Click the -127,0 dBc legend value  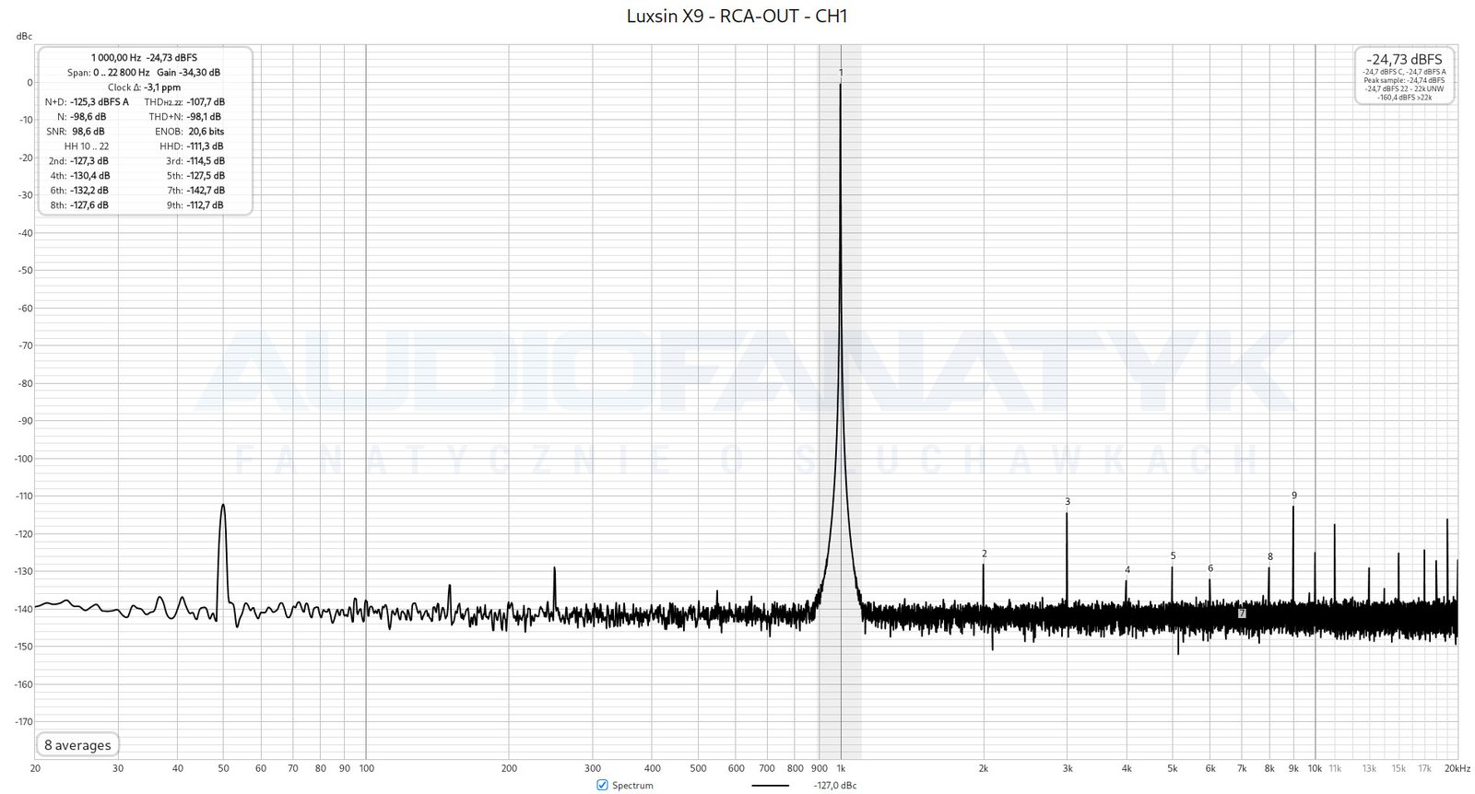pos(834,786)
